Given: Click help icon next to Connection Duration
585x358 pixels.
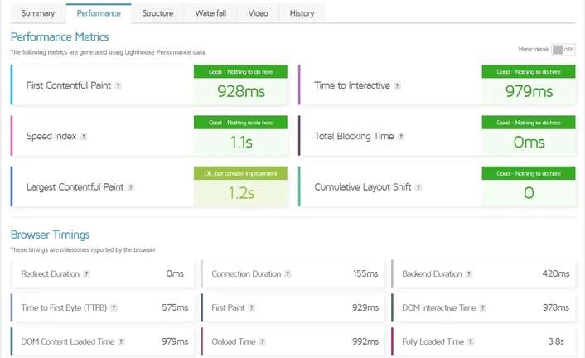Looking at the screenshot, I should tap(288, 274).
